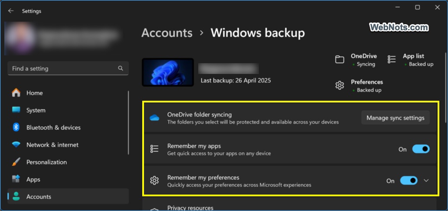Click the search magnifier icon
This screenshot has height=211, width=448.
(x=121, y=68)
